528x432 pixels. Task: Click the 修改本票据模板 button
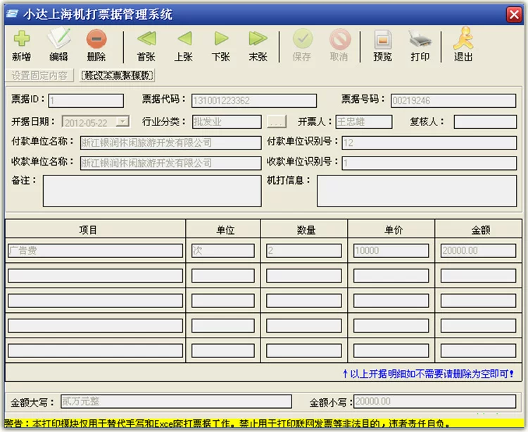117,75
